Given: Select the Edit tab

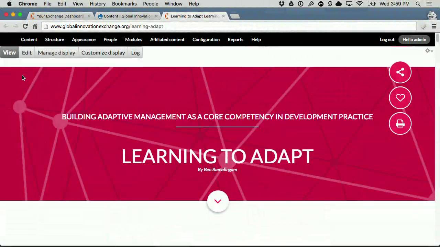Looking at the screenshot, I should 26,52.
